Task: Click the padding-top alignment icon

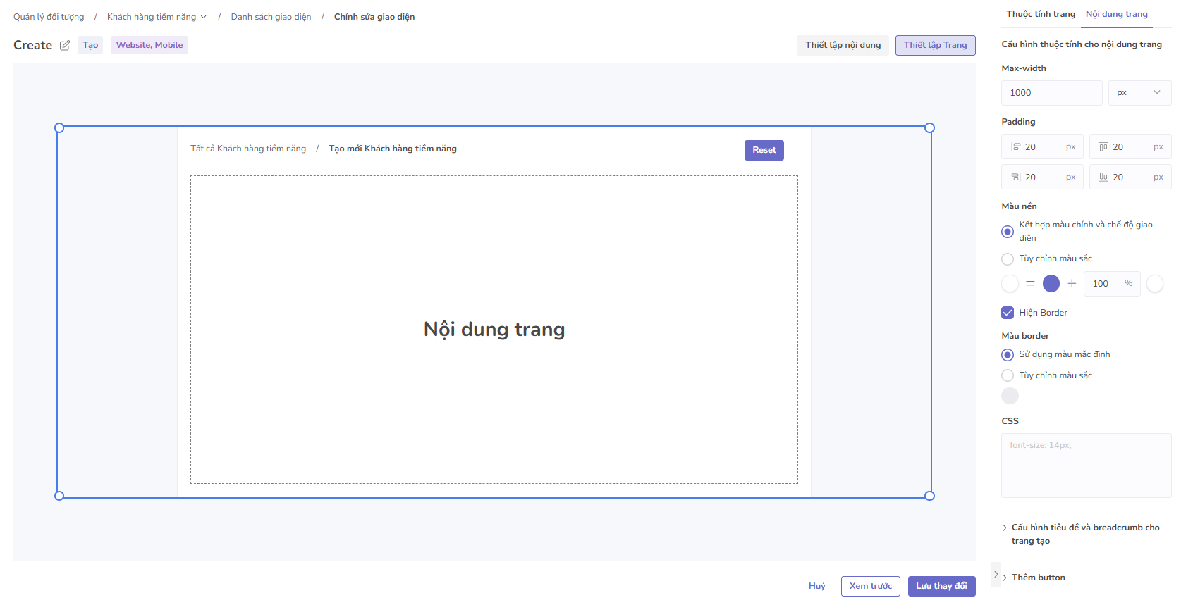Action: point(1103,147)
